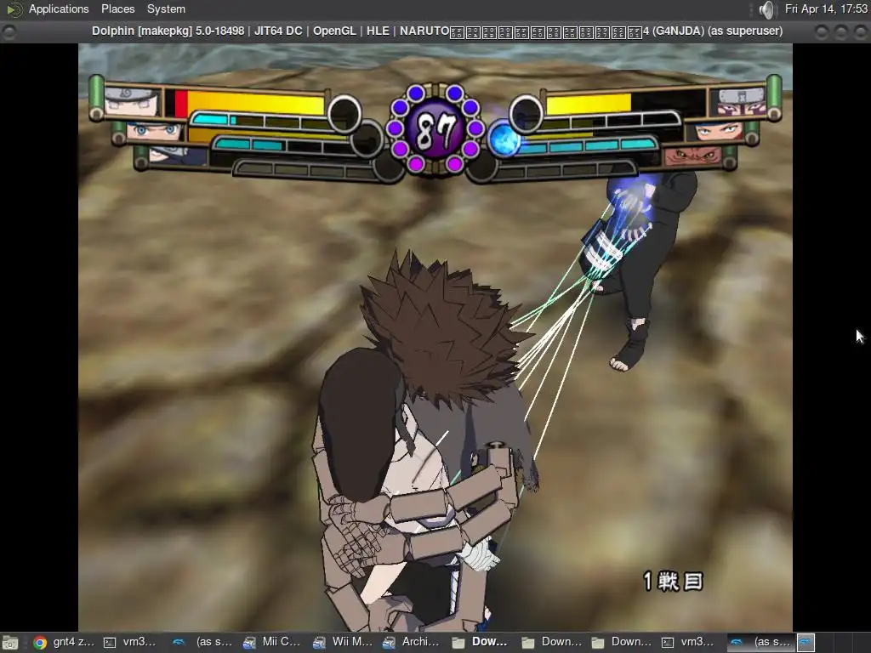871x653 pixels.
Task: Click the player one blue-eyed middle portrait
Action: pyautogui.click(x=155, y=132)
